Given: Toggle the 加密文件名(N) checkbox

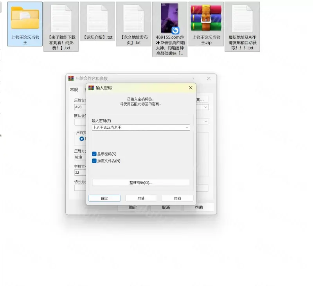Looking at the screenshot, I should (94, 161).
